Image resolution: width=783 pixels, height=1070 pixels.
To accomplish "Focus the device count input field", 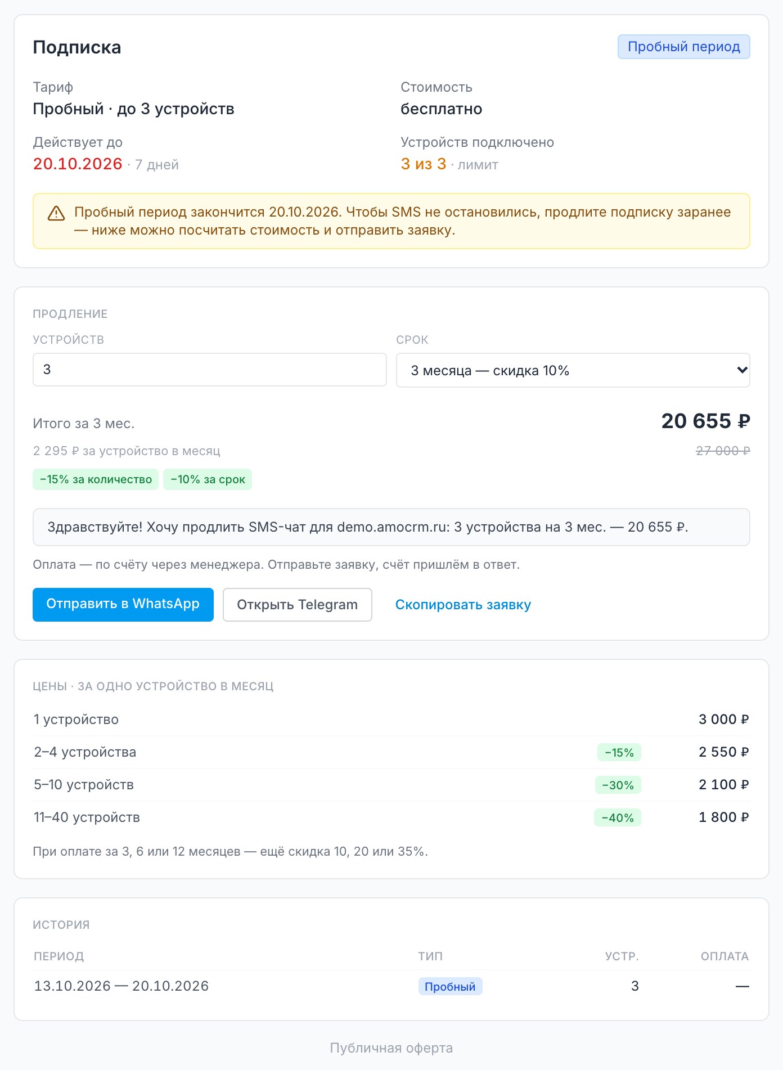I will point(210,370).
